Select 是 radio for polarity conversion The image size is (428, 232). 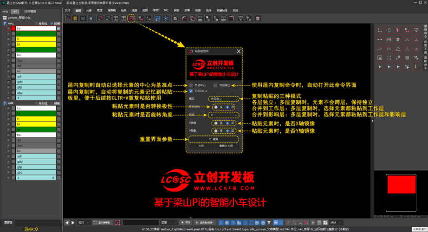click(x=216, y=107)
